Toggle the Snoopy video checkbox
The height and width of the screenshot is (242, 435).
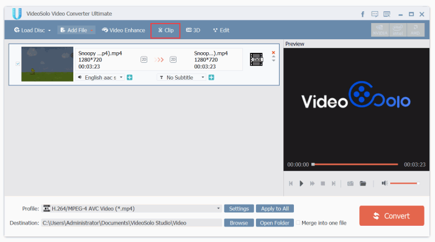coord(18,63)
